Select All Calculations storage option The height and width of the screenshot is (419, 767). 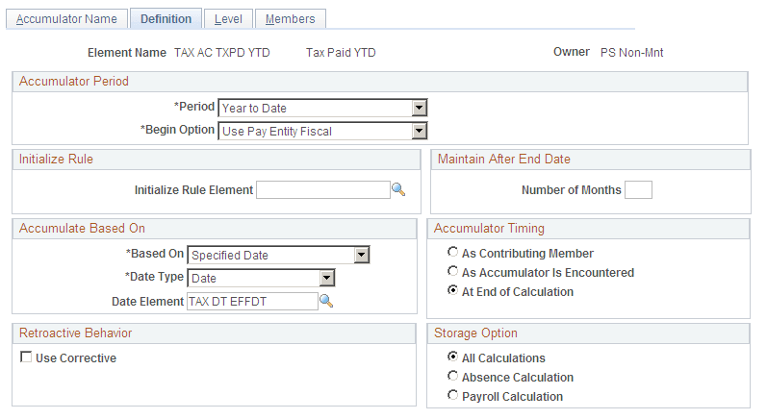[x=453, y=358]
